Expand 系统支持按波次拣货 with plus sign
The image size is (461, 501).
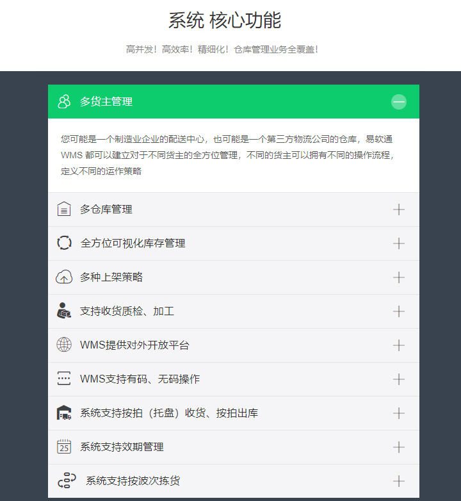pos(399,481)
